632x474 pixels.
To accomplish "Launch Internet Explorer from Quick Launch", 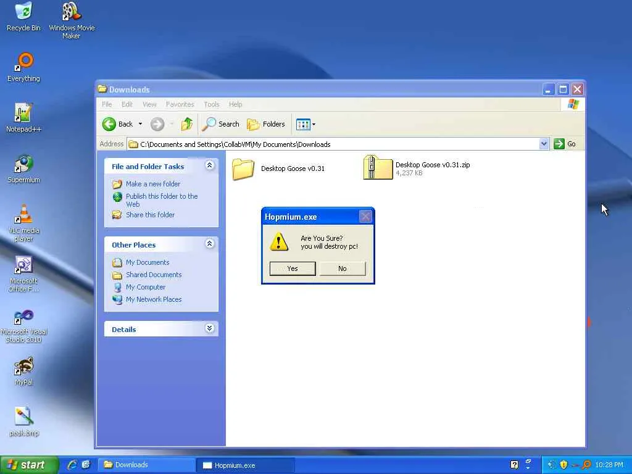I will coord(73,465).
